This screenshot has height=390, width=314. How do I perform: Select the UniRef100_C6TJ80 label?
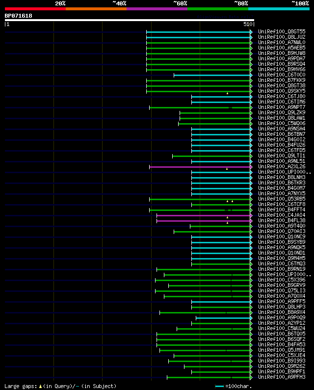pos(282,97)
